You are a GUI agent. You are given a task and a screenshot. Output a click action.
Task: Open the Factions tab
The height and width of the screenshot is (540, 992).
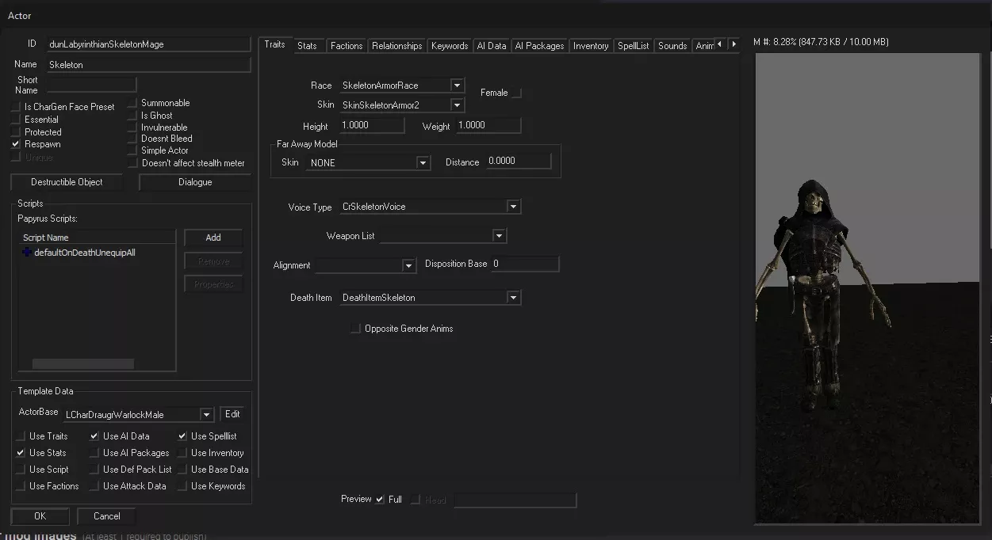347,46
